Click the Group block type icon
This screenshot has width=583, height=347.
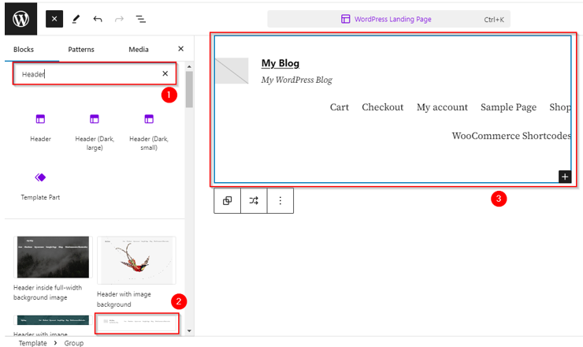227,200
